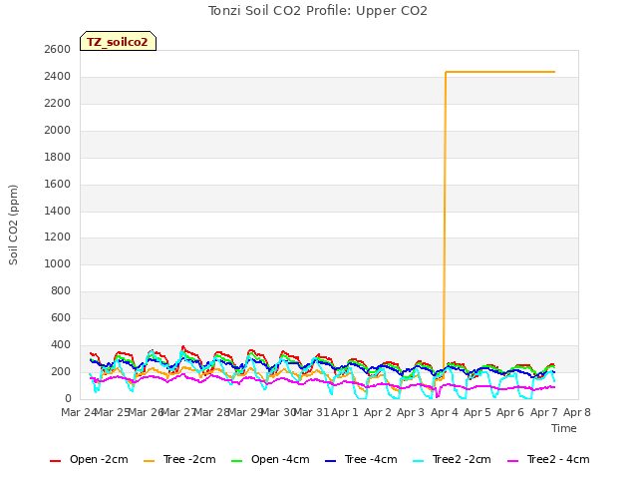Click the 'Apr 2' x-axis date label
Image resolution: width=638 pixels, height=479 pixels.
point(378,412)
